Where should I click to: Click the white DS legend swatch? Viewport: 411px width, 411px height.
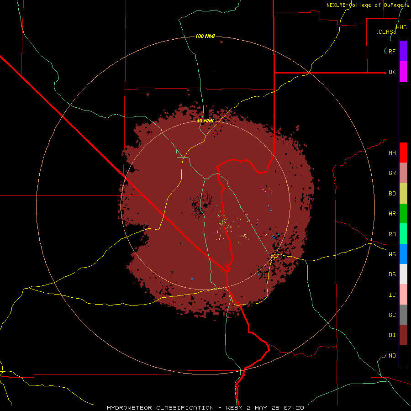tap(403, 274)
